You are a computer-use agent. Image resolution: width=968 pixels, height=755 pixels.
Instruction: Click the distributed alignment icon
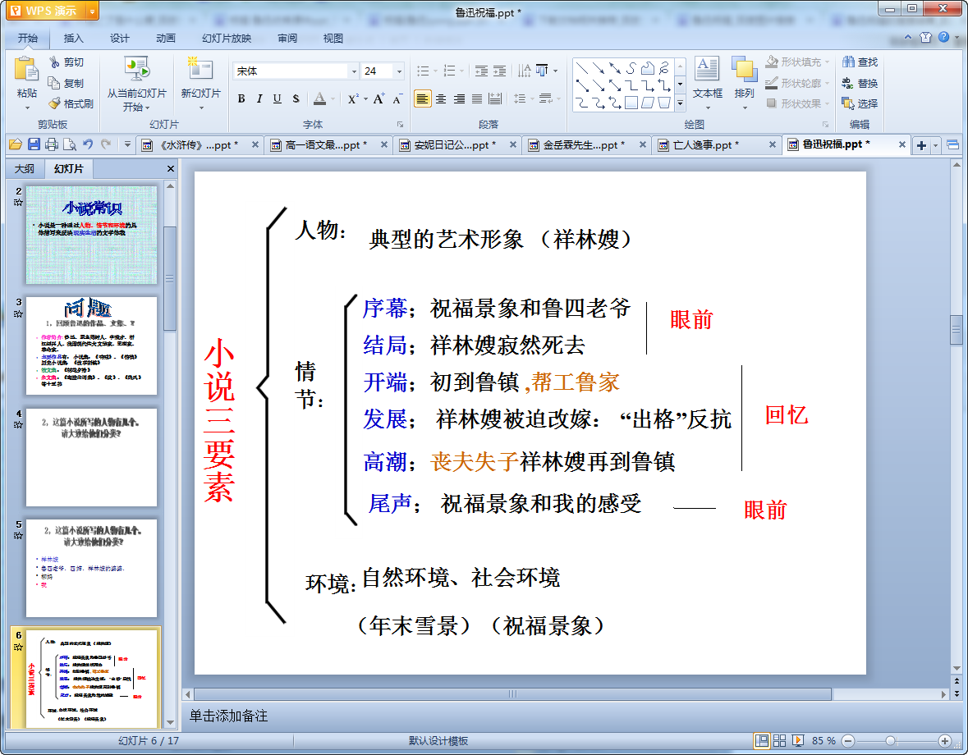tap(495, 98)
